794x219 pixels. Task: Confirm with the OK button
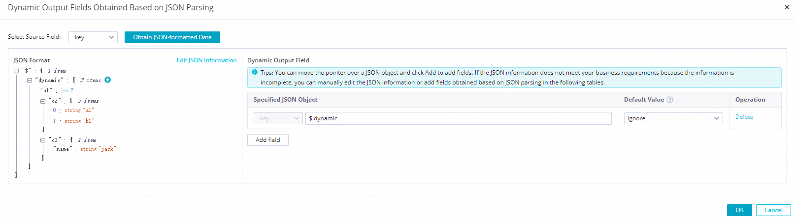pos(739,210)
